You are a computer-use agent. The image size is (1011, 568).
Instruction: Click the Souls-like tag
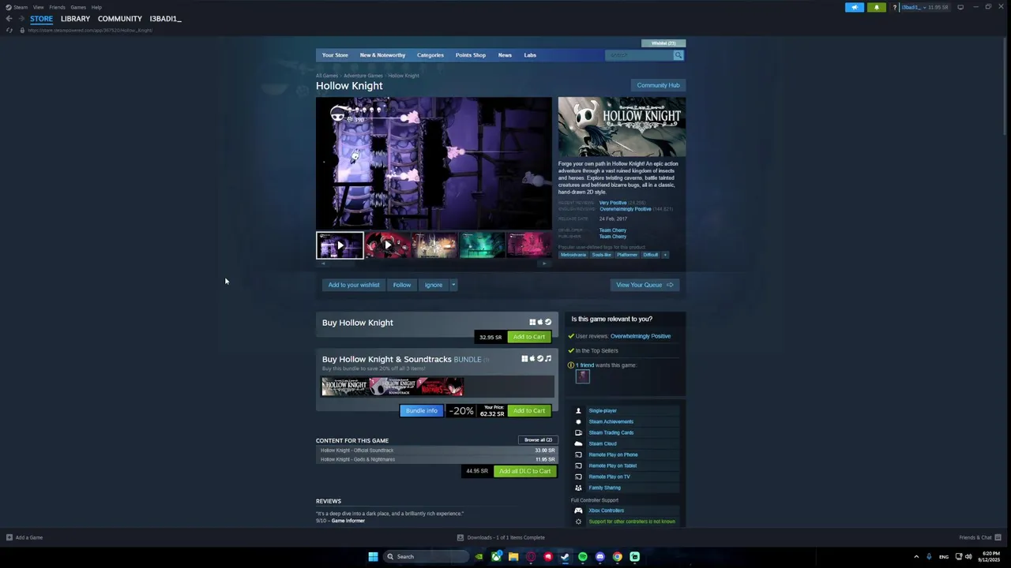[x=601, y=255]
